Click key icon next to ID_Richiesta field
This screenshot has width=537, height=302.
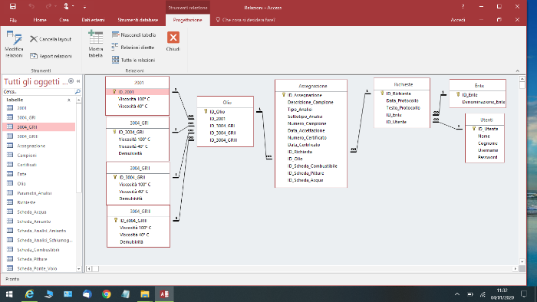click(x=382, y=93)
